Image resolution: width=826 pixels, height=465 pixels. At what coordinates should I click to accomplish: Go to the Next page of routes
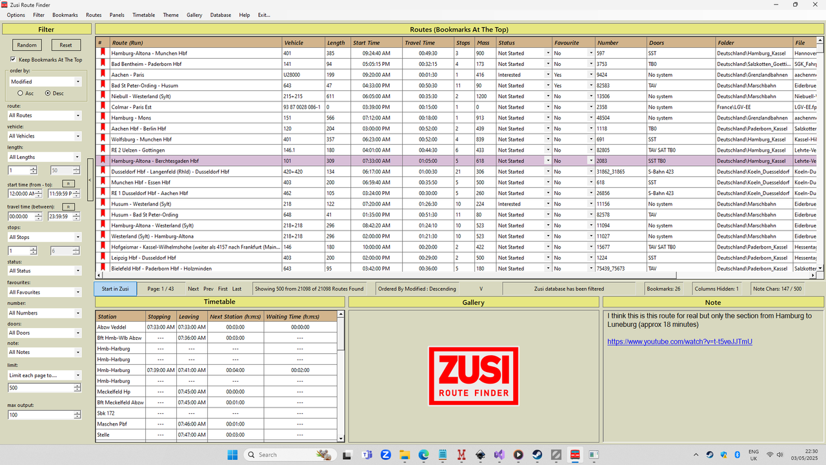pyautogui.click(x=194, y=289)
